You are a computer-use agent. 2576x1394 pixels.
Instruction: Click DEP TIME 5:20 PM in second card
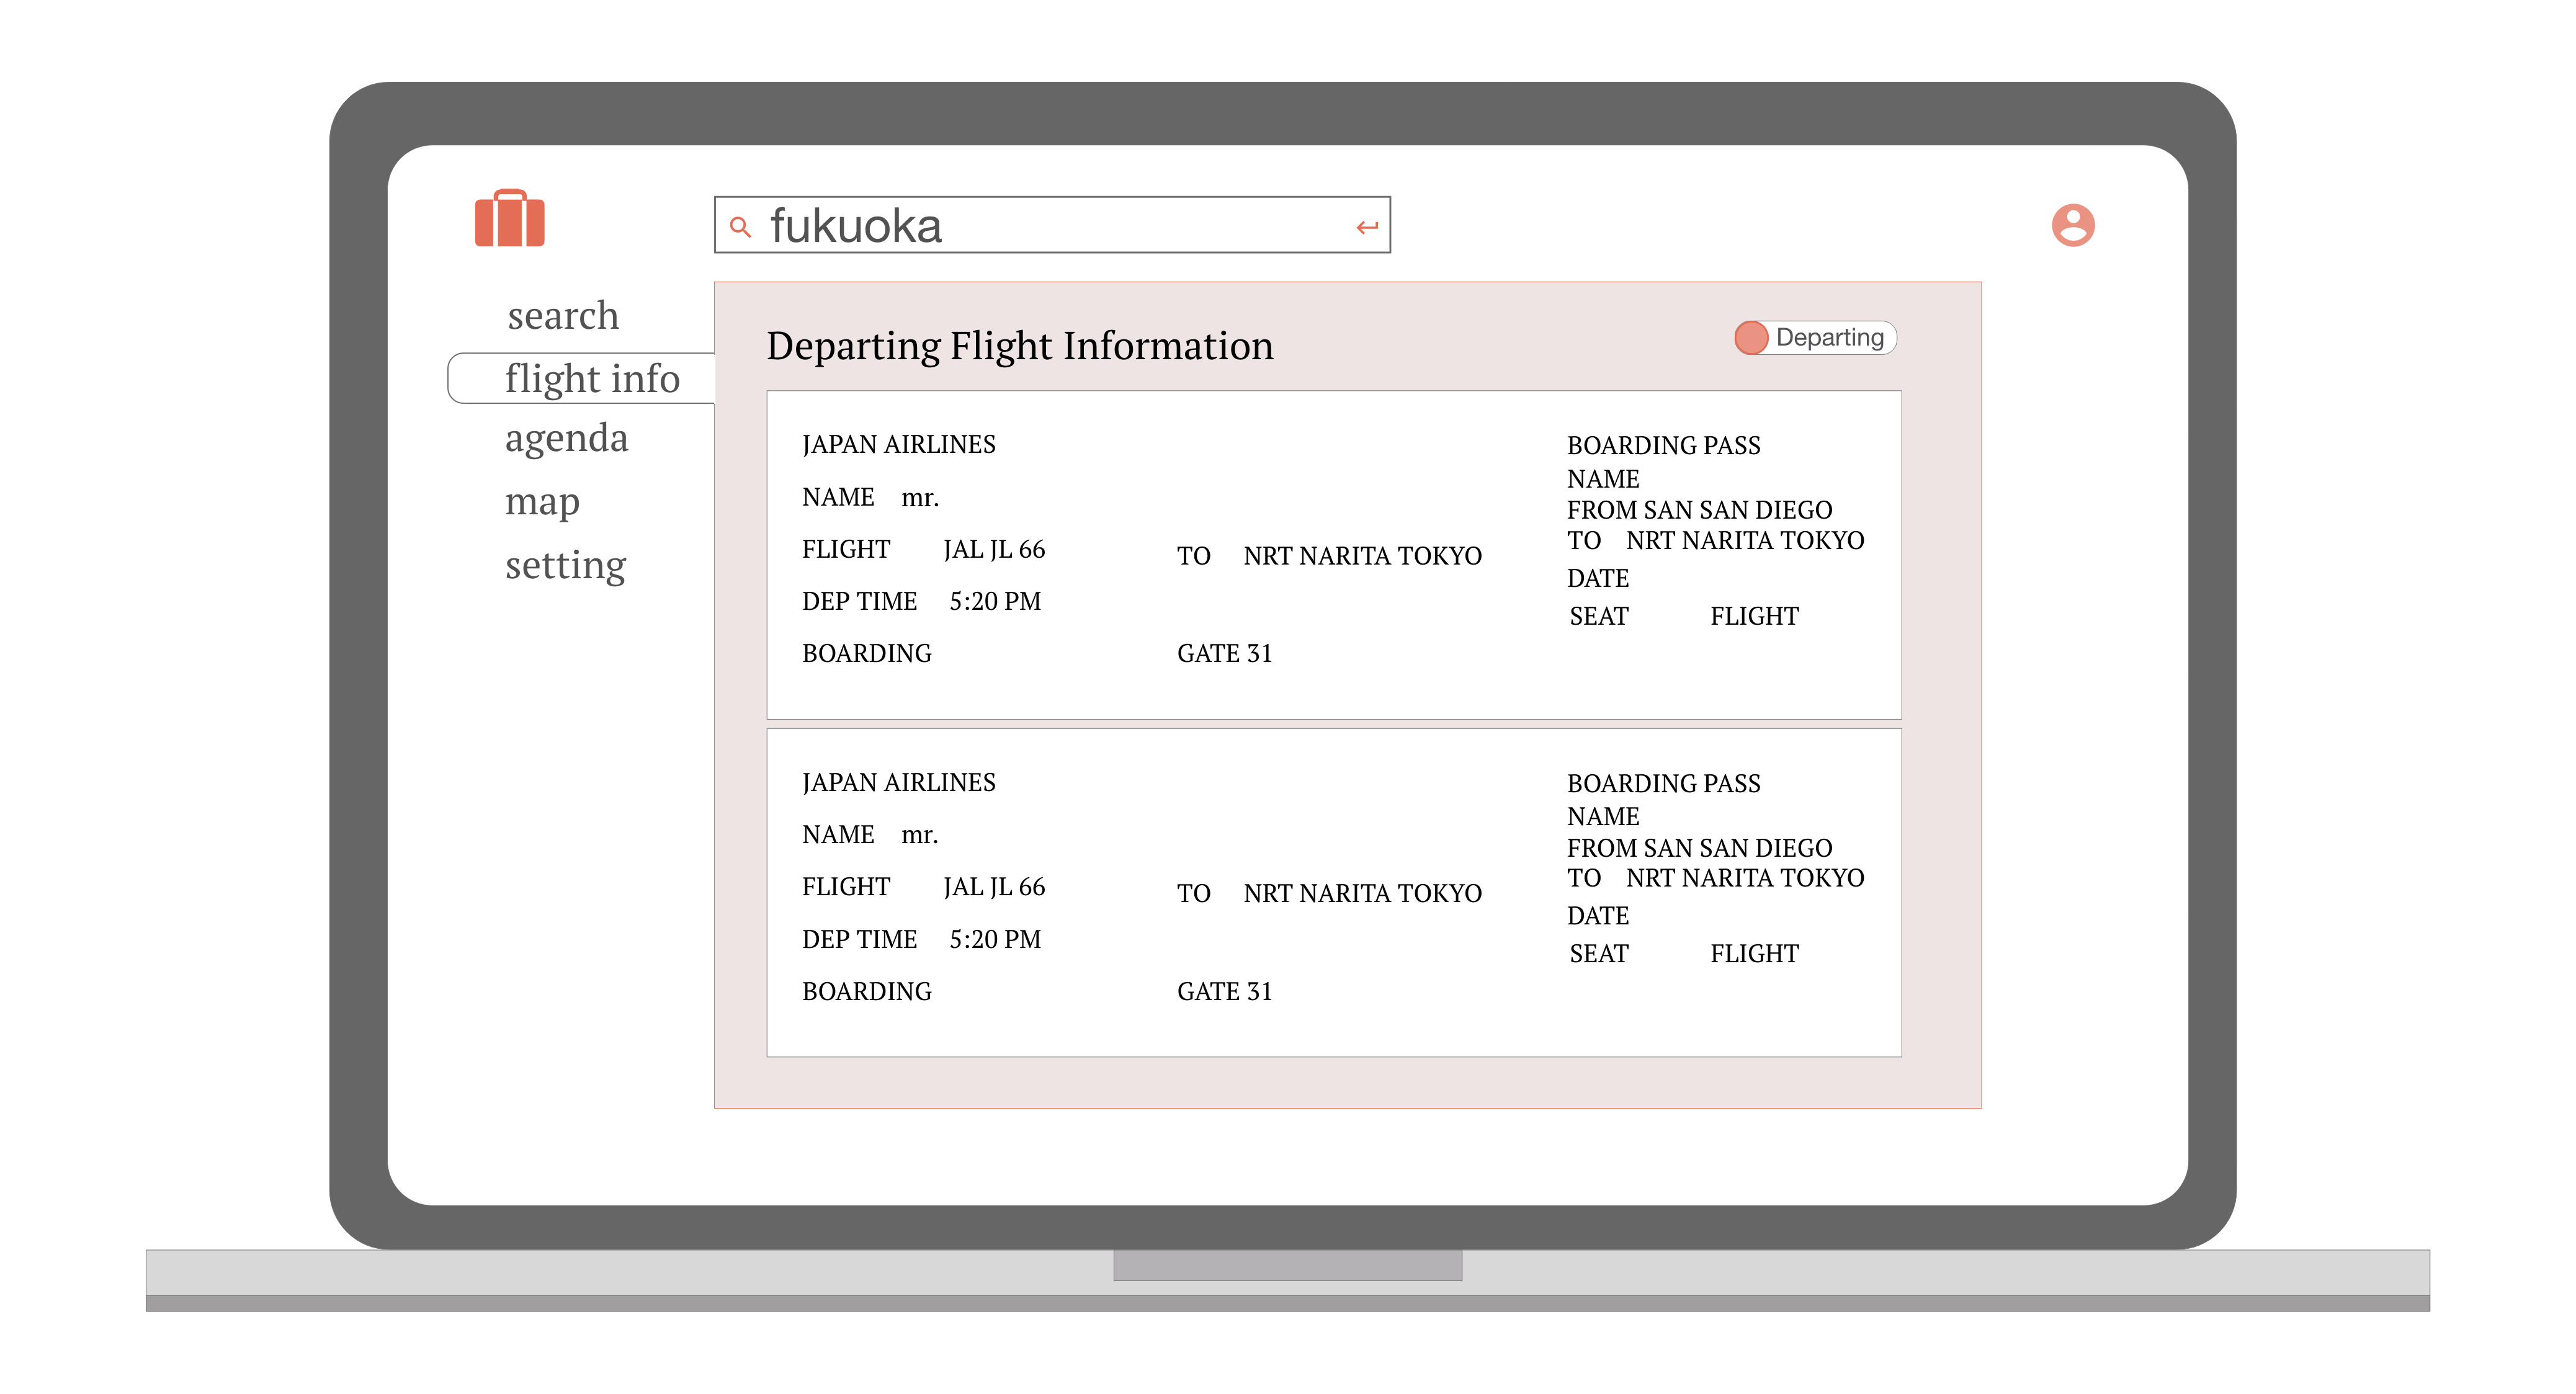(922, 939)
